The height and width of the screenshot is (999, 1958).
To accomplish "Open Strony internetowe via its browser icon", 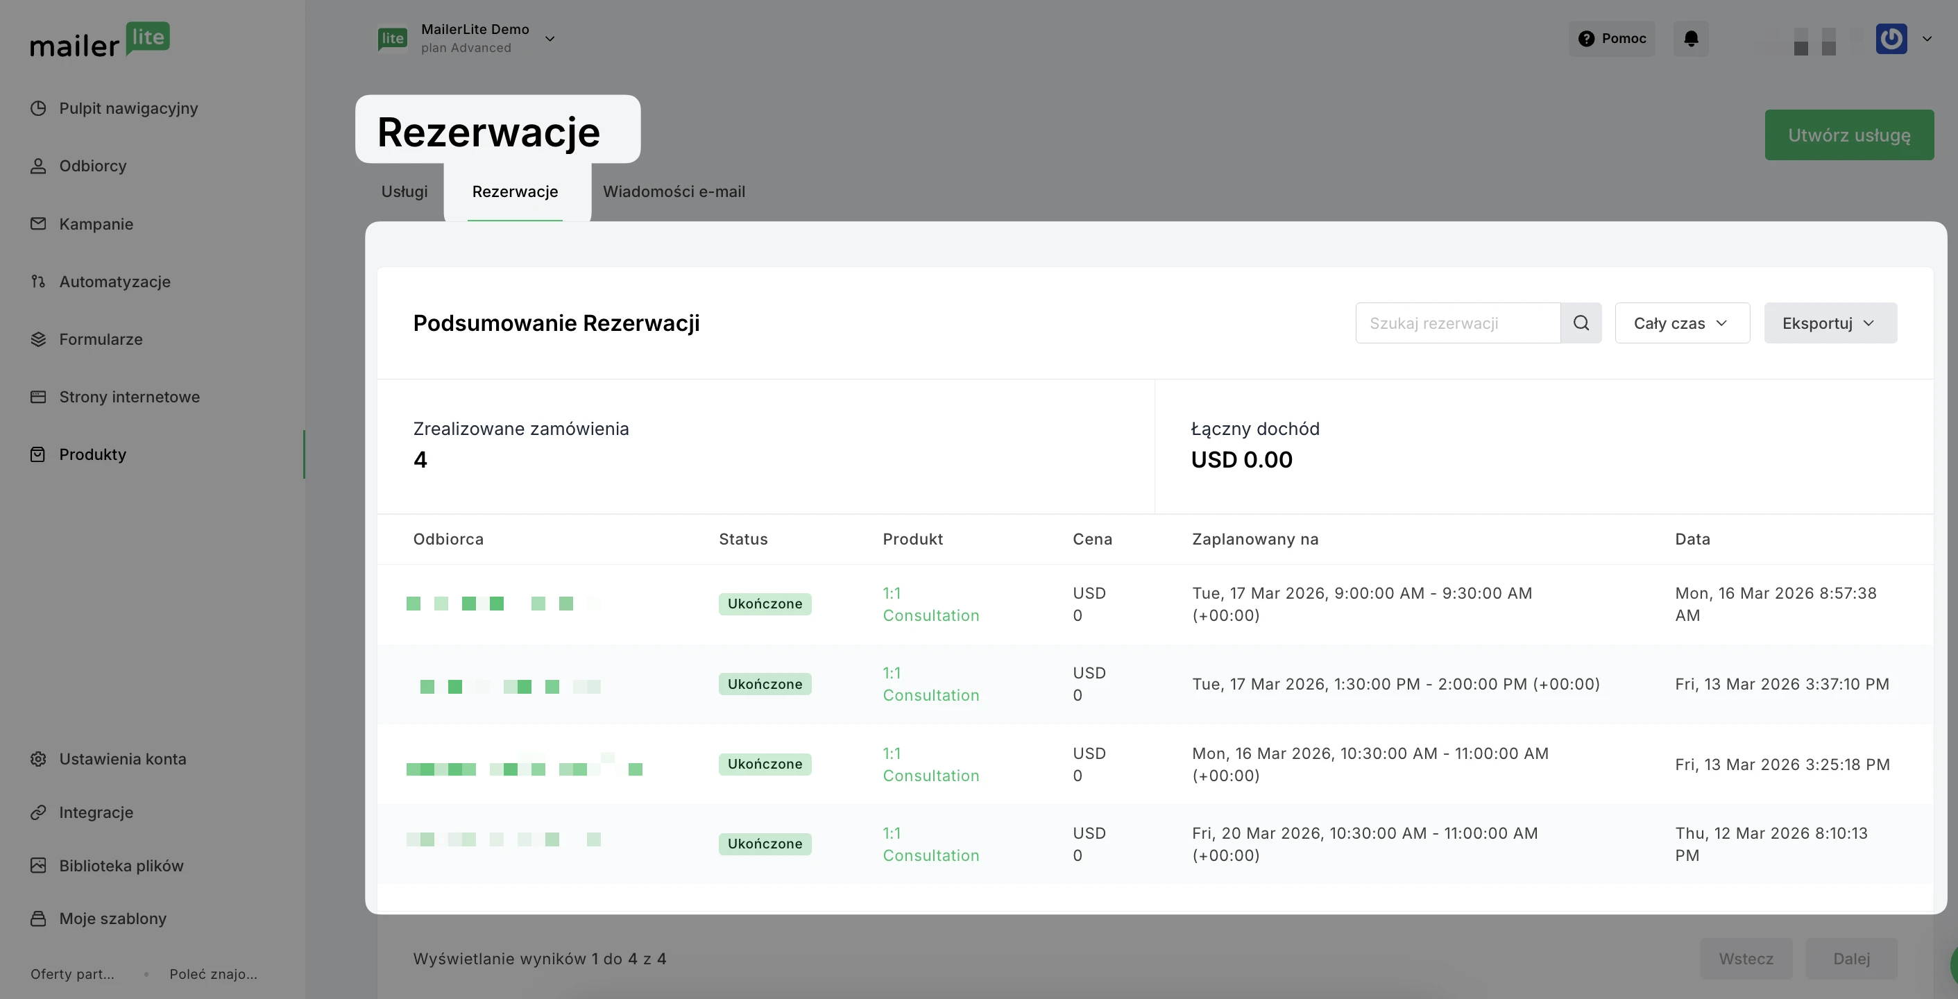I will point(38,397).
